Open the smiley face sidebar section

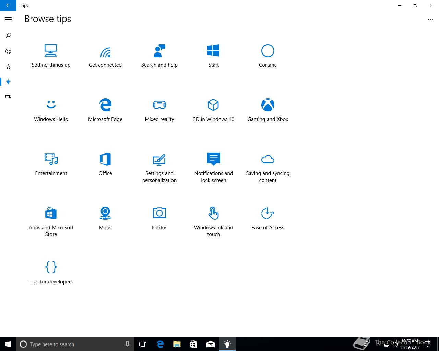(8, 51)
